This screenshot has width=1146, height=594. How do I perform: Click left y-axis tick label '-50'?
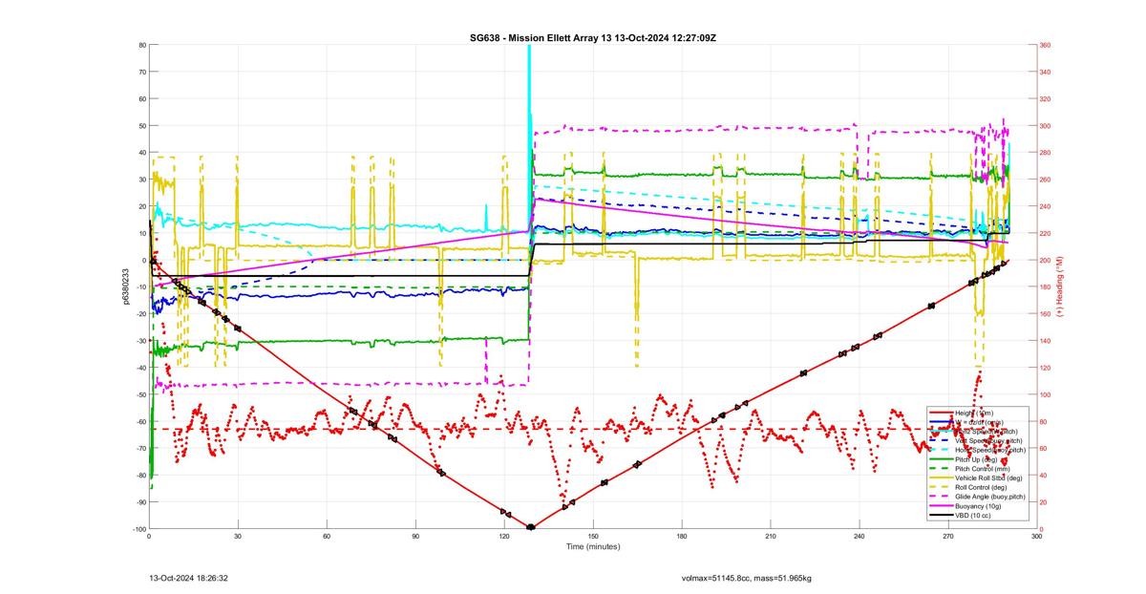coord(139,394)
